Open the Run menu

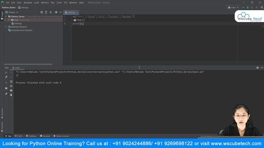(53, 2)
